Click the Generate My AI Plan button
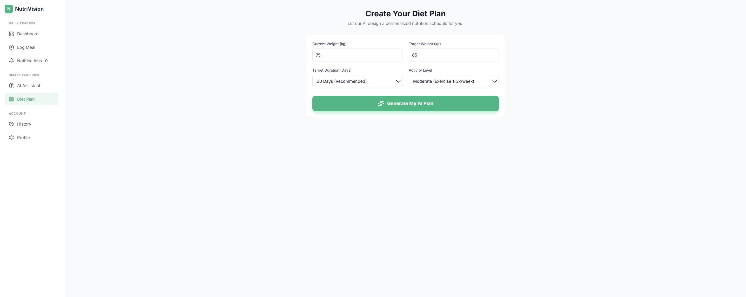Image resolution: width=746 pixels, height=297 pixels. coord(405,103)
